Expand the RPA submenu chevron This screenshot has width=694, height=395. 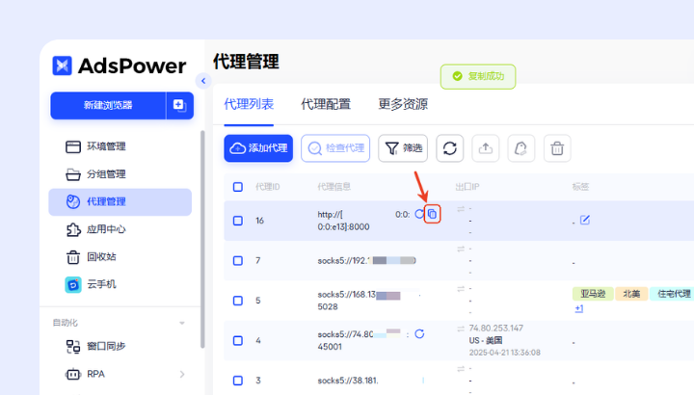pyautogui.click(x=182, y=374)
